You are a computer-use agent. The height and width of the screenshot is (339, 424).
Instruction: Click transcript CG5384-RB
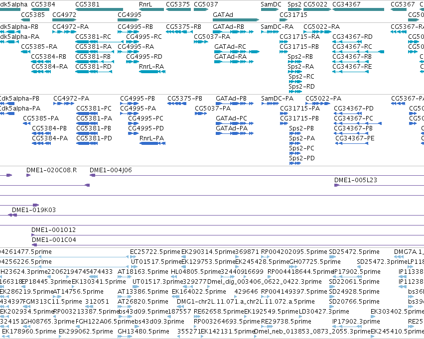[41, 62]
